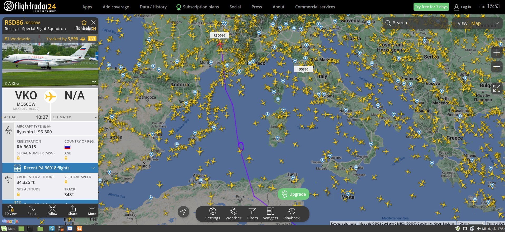Click the locked Serial Number field
Image resolution: width=505 pixels, height=232 pixels.
(x=18, y=158)
